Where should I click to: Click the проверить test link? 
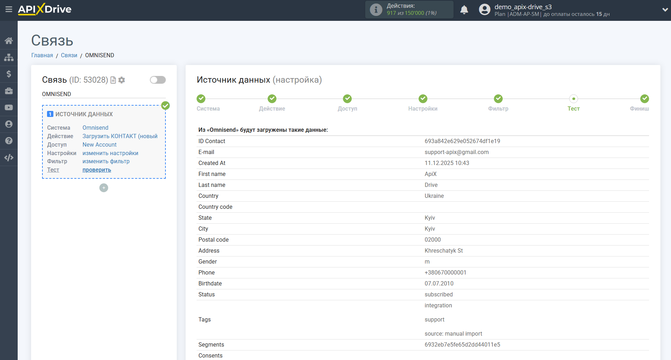pos(97,170)
